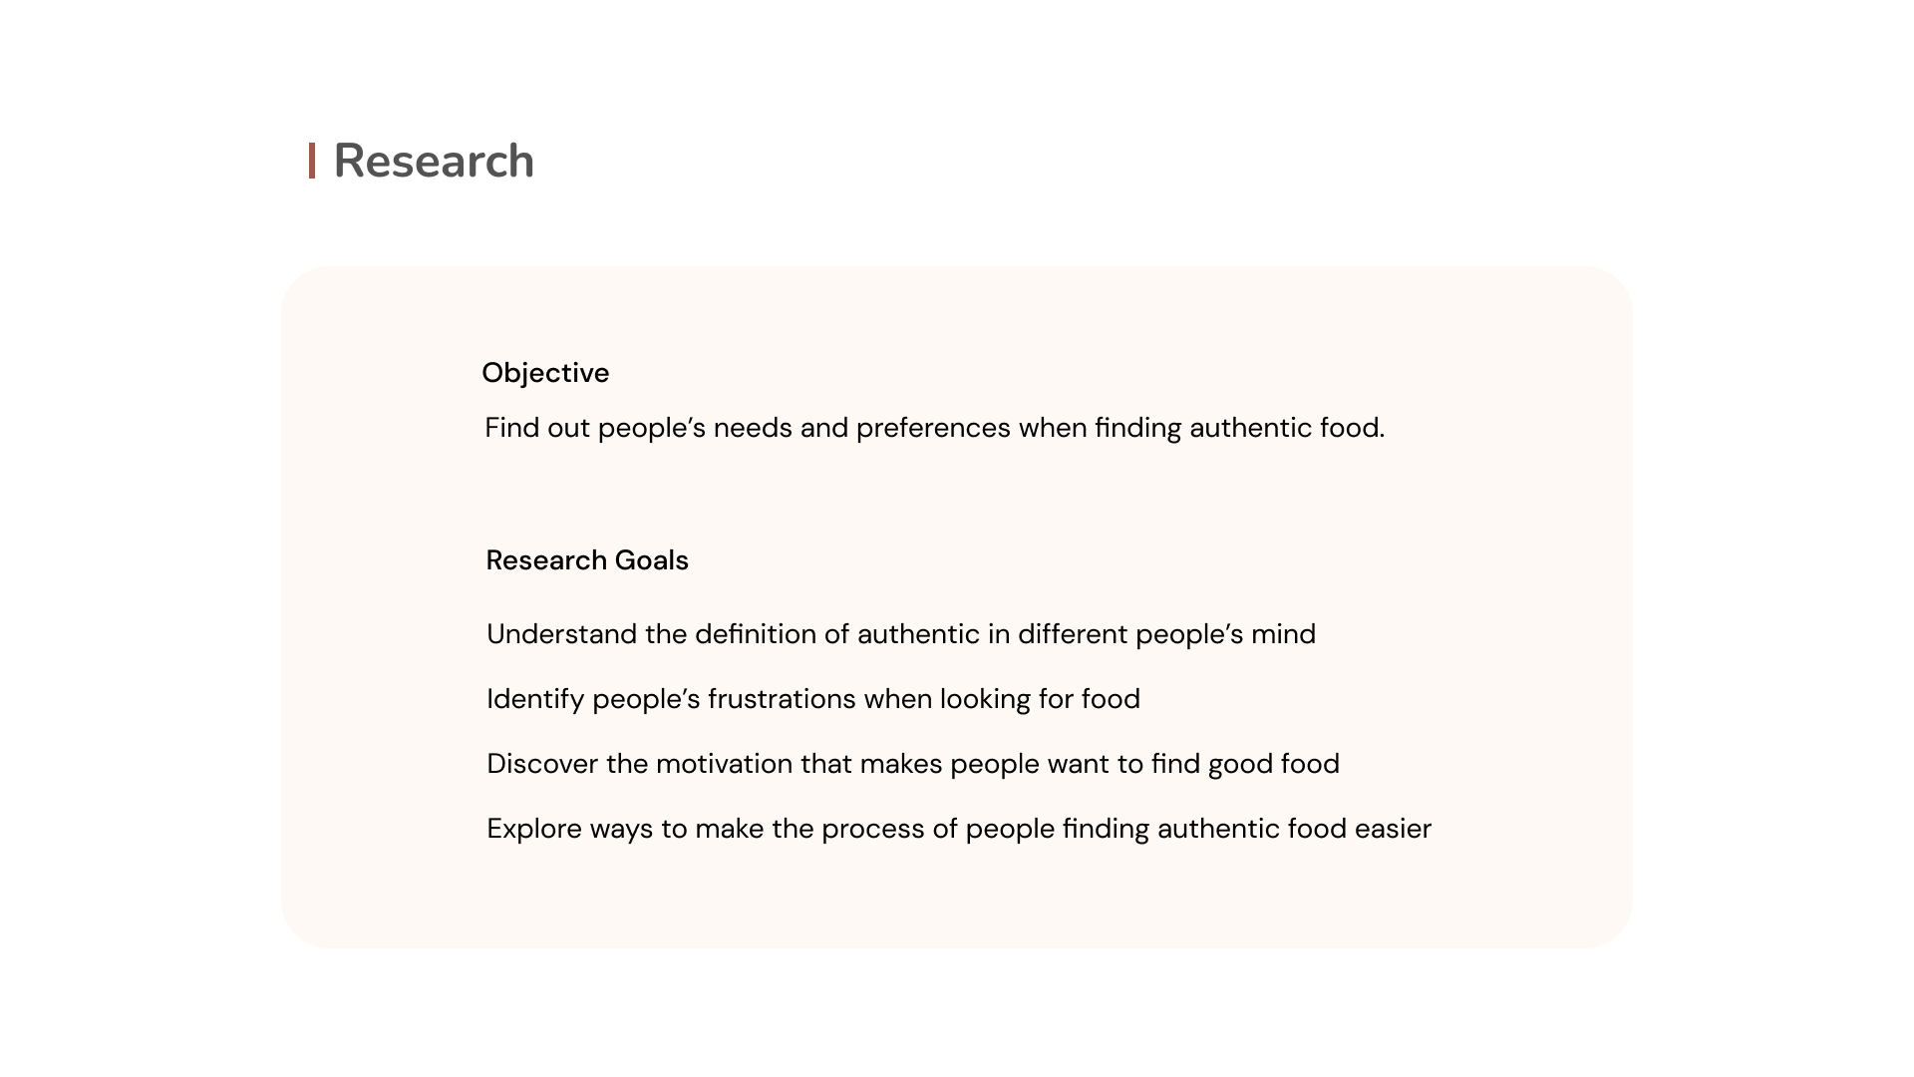Click the word "Explore" in fourth goal
This screenshot has width=1914, height=1077.
coord(533,829)
